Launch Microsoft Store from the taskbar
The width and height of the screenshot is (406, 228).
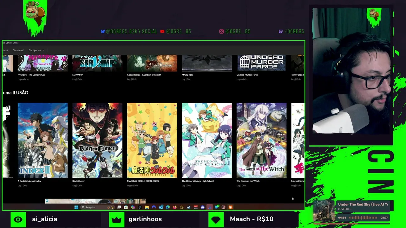click(126, 207)
